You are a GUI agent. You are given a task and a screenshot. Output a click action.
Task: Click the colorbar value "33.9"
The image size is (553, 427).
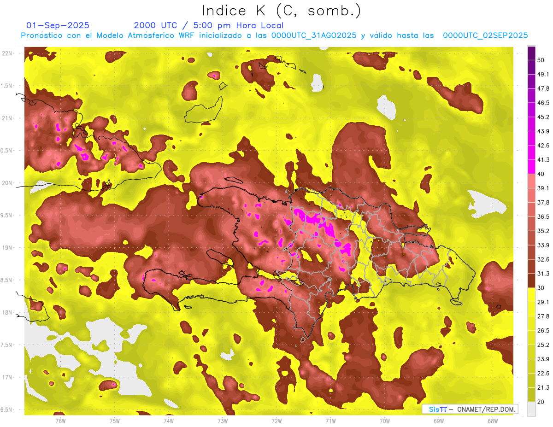543,245
